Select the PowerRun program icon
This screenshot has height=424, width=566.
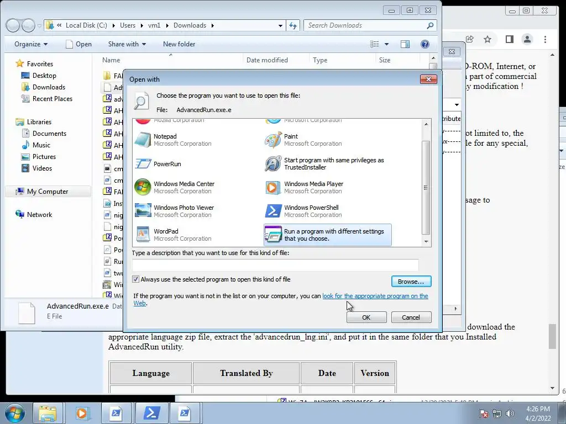coord(143,164)
